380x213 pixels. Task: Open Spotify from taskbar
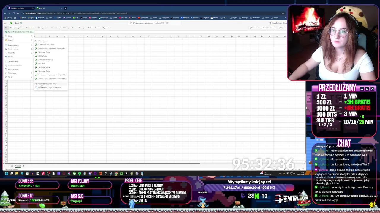pos(80,173)
